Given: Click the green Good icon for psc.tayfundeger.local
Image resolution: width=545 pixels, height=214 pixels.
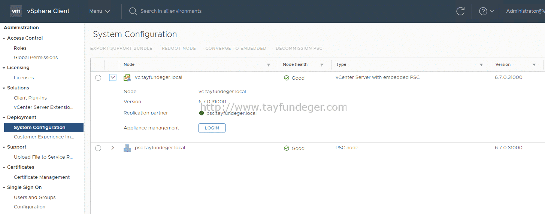Looking at the screenshot, I should tap(287, 148).
